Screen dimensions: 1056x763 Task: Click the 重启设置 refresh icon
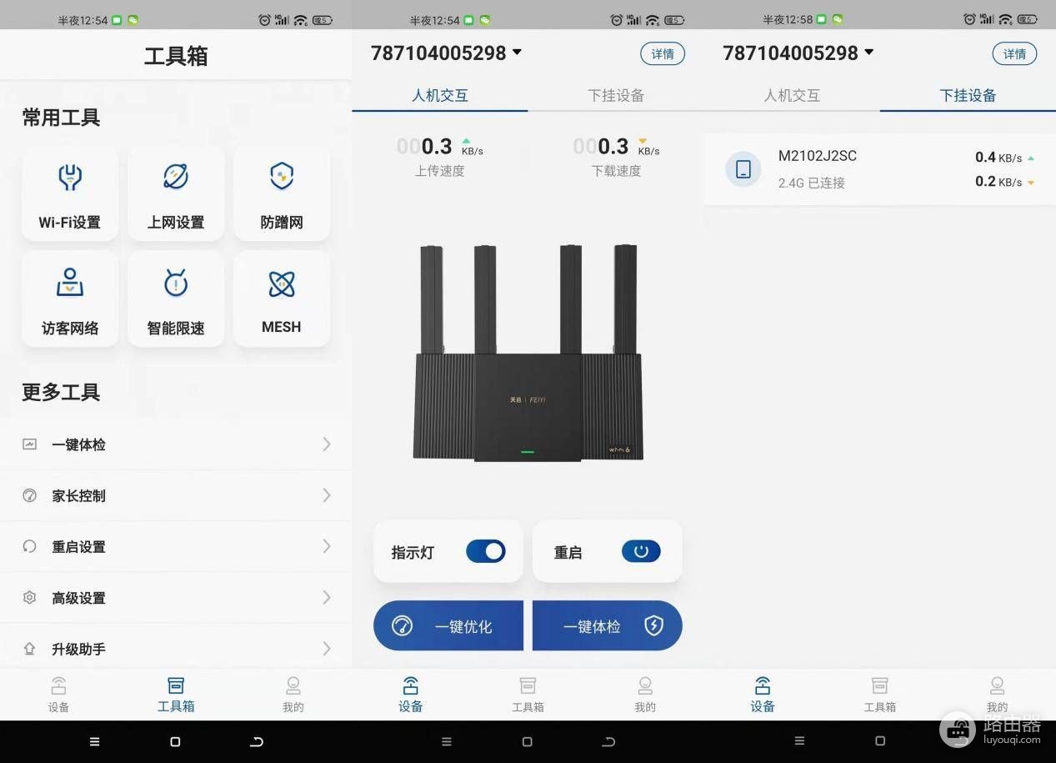[30, 546]
